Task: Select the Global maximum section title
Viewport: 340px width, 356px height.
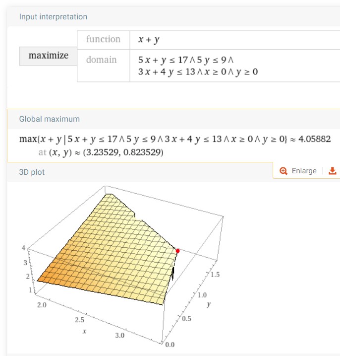Action: coord(50,119)
